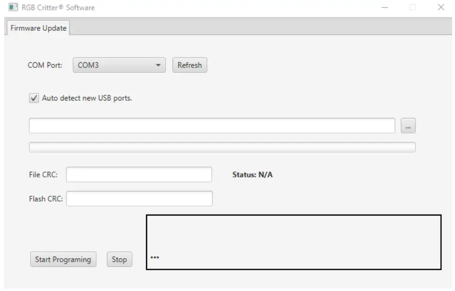Screen dimensions: 455x291
Task: Click the File CRC: label
Action: pos(43,175)
